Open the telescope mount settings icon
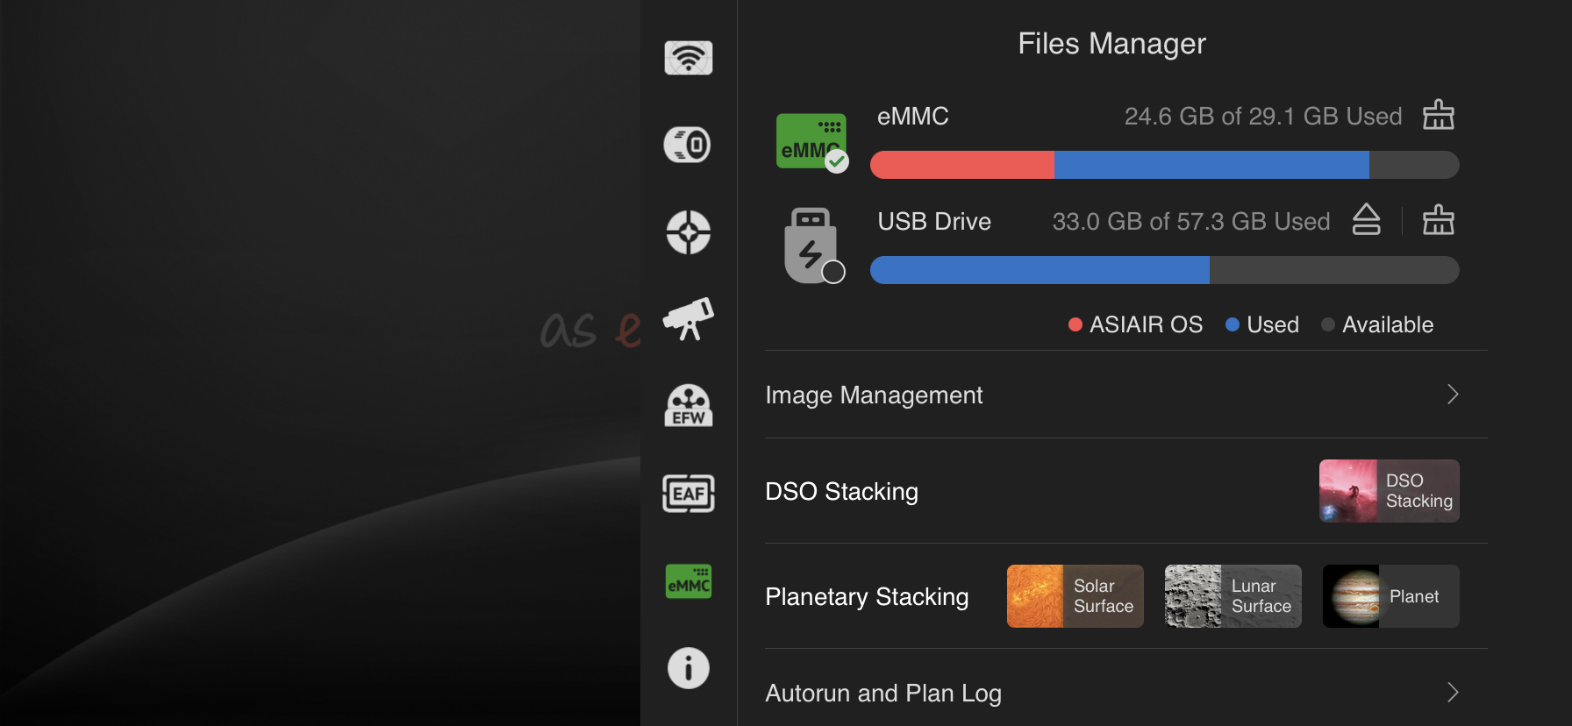Image resolution: width=1572 pixels, height=726 pixels. (x=689, y=319)
